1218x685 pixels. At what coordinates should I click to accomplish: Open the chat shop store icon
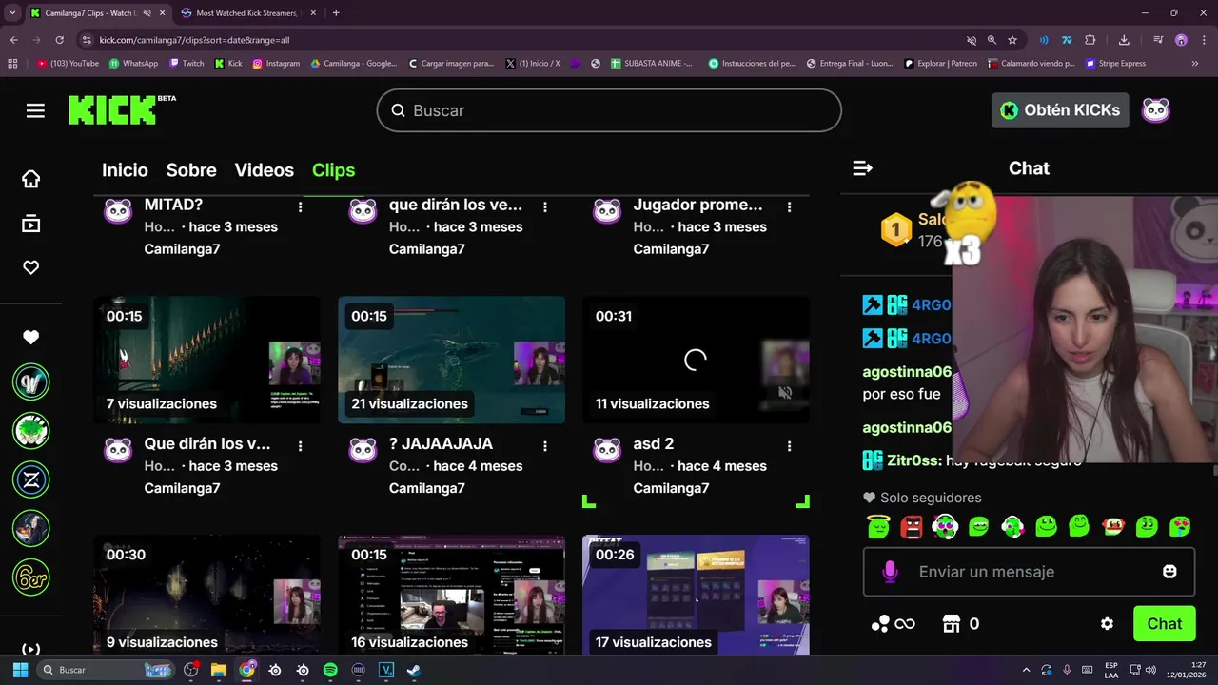pyautogui.click(x=951, y=624)
